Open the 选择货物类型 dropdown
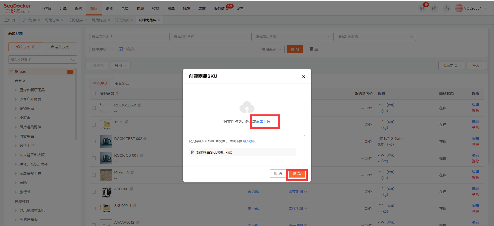Viewport: 494px width, 226px height. pyautogui.click(x=129, y=37)
